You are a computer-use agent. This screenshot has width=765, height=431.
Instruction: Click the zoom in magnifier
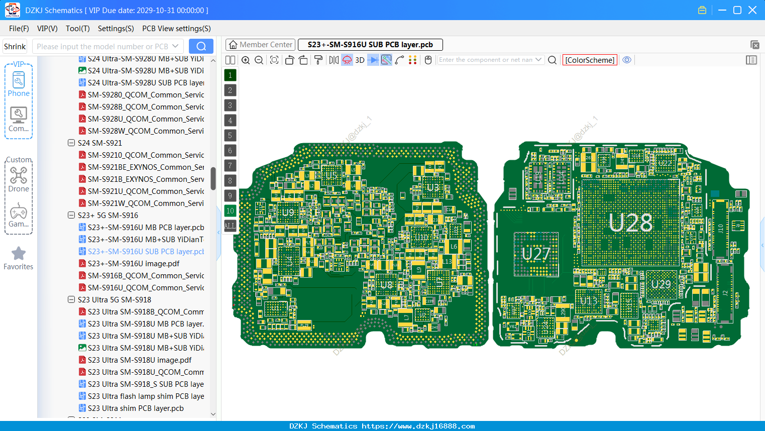coord(246,60)
